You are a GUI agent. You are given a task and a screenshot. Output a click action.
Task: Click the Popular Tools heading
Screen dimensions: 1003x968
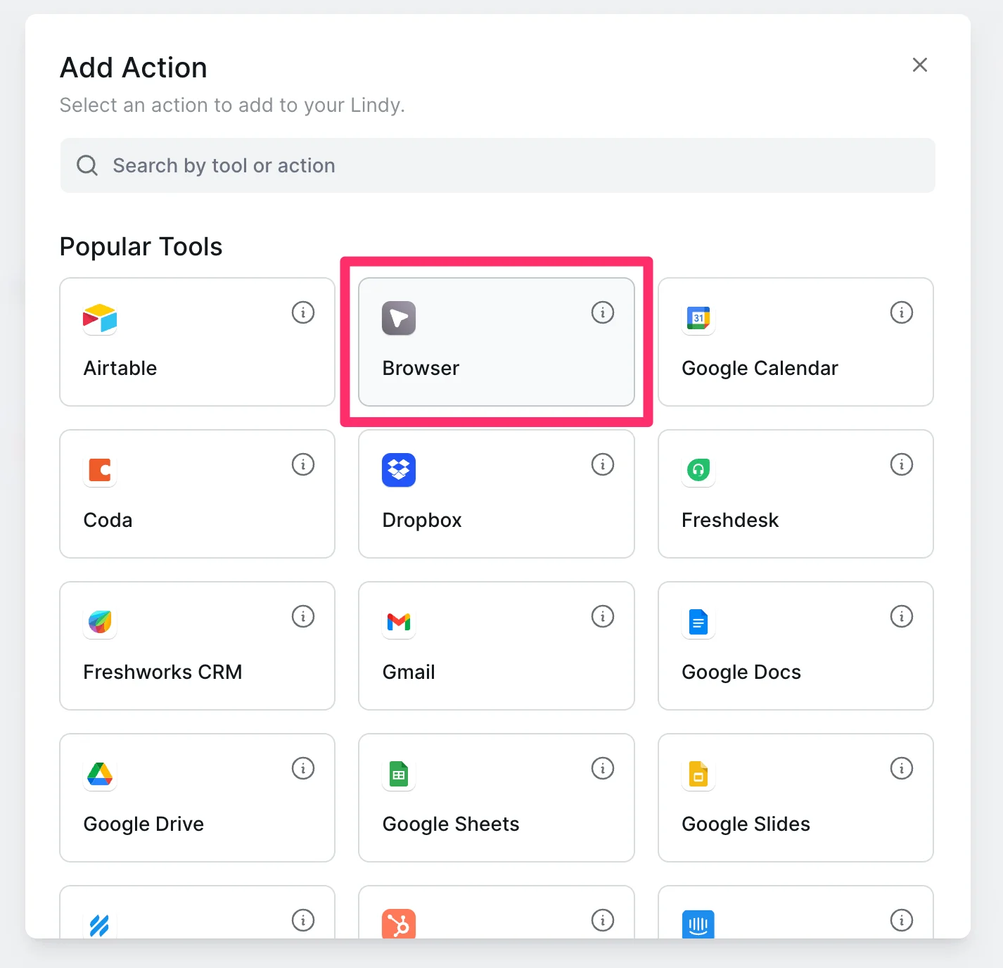pos(141,247)
